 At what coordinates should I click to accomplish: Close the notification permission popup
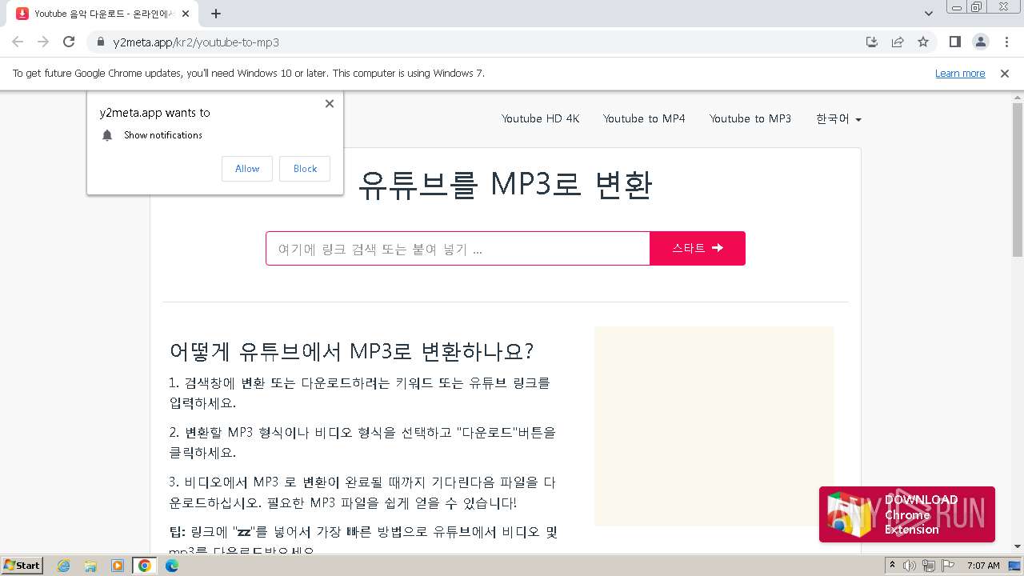[x=330, y=103]
